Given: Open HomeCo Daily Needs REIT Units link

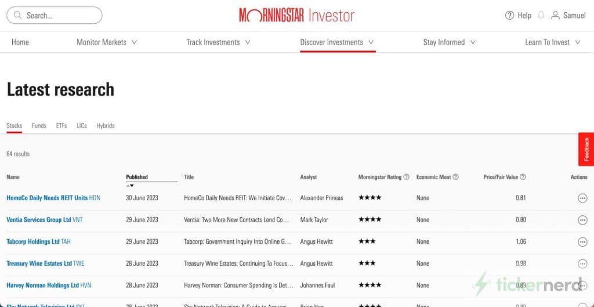Looking at the screenshot, I should pyautogui.click(x=53, y=198).
